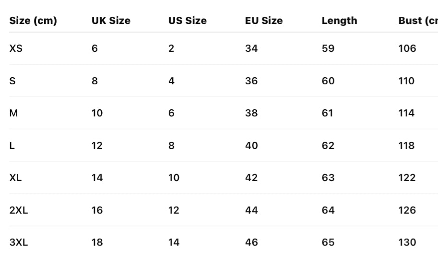Click EU size 34 in XS row
Viewport: 438px width, 265px height.
point(251,48)
